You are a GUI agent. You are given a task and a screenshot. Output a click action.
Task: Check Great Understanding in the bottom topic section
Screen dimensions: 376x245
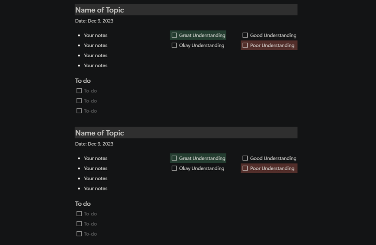pyautogui.click(x=174, y=158)
